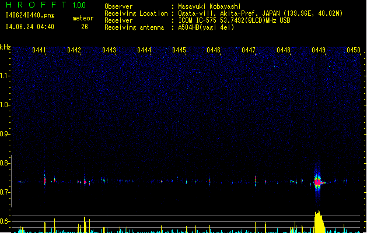
Task: Click the 0.8 kHz axis label
Action: click(x=5, y=163)
